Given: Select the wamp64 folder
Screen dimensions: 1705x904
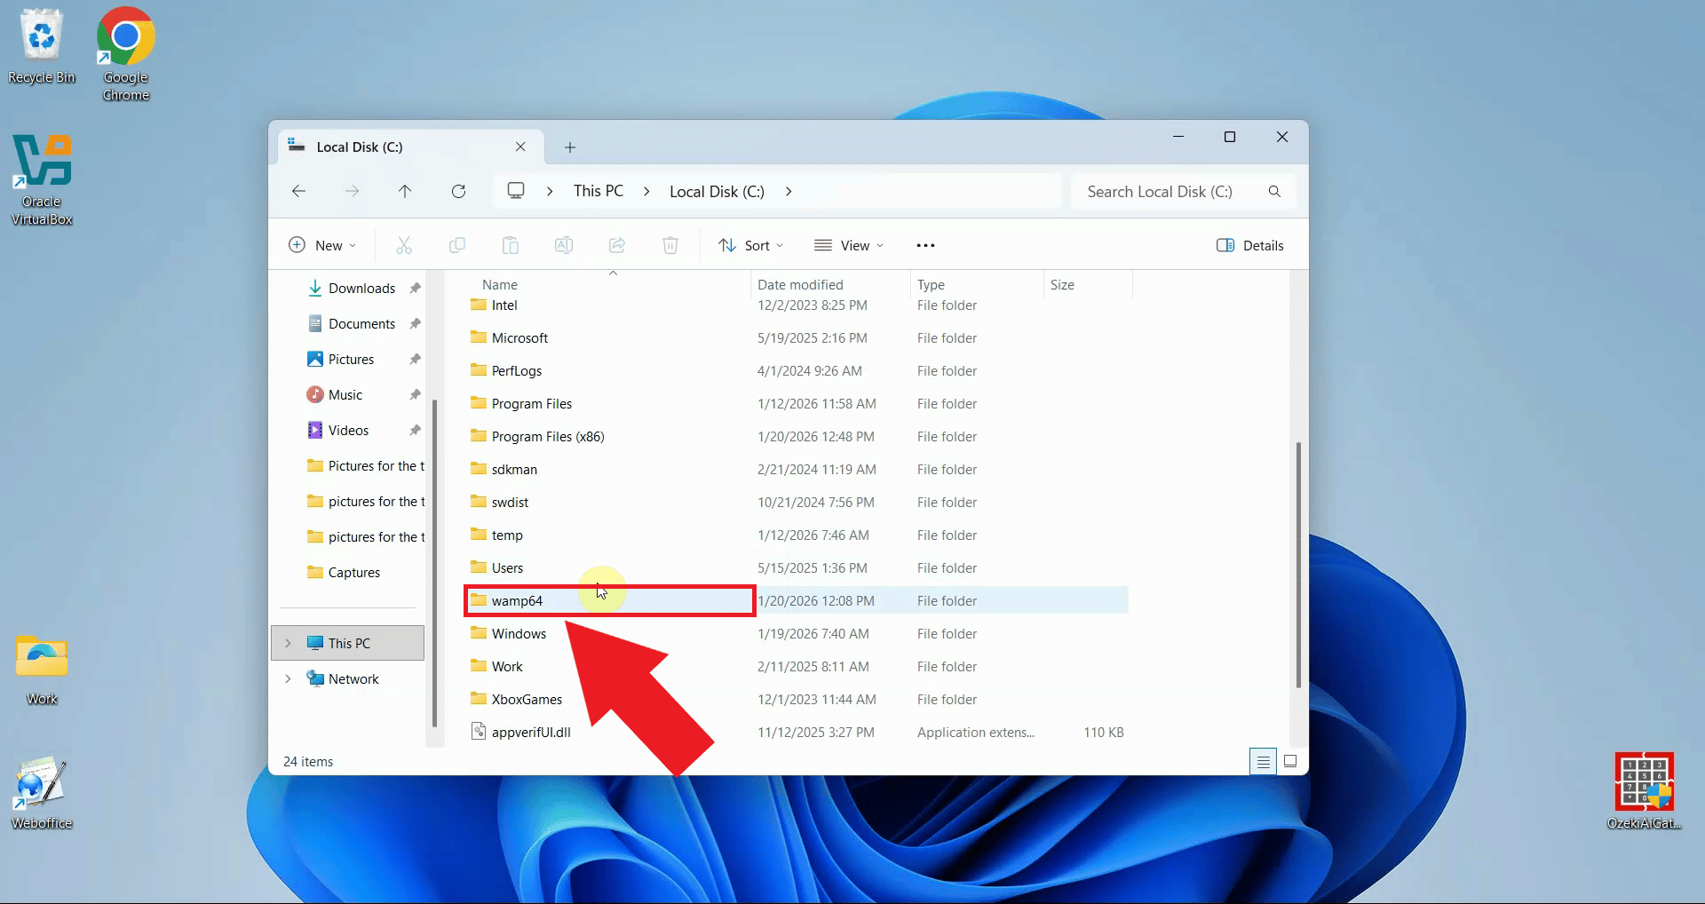Looking at the screenshot, I should [519, 600].
